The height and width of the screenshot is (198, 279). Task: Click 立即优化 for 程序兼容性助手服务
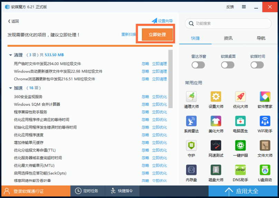160,112
